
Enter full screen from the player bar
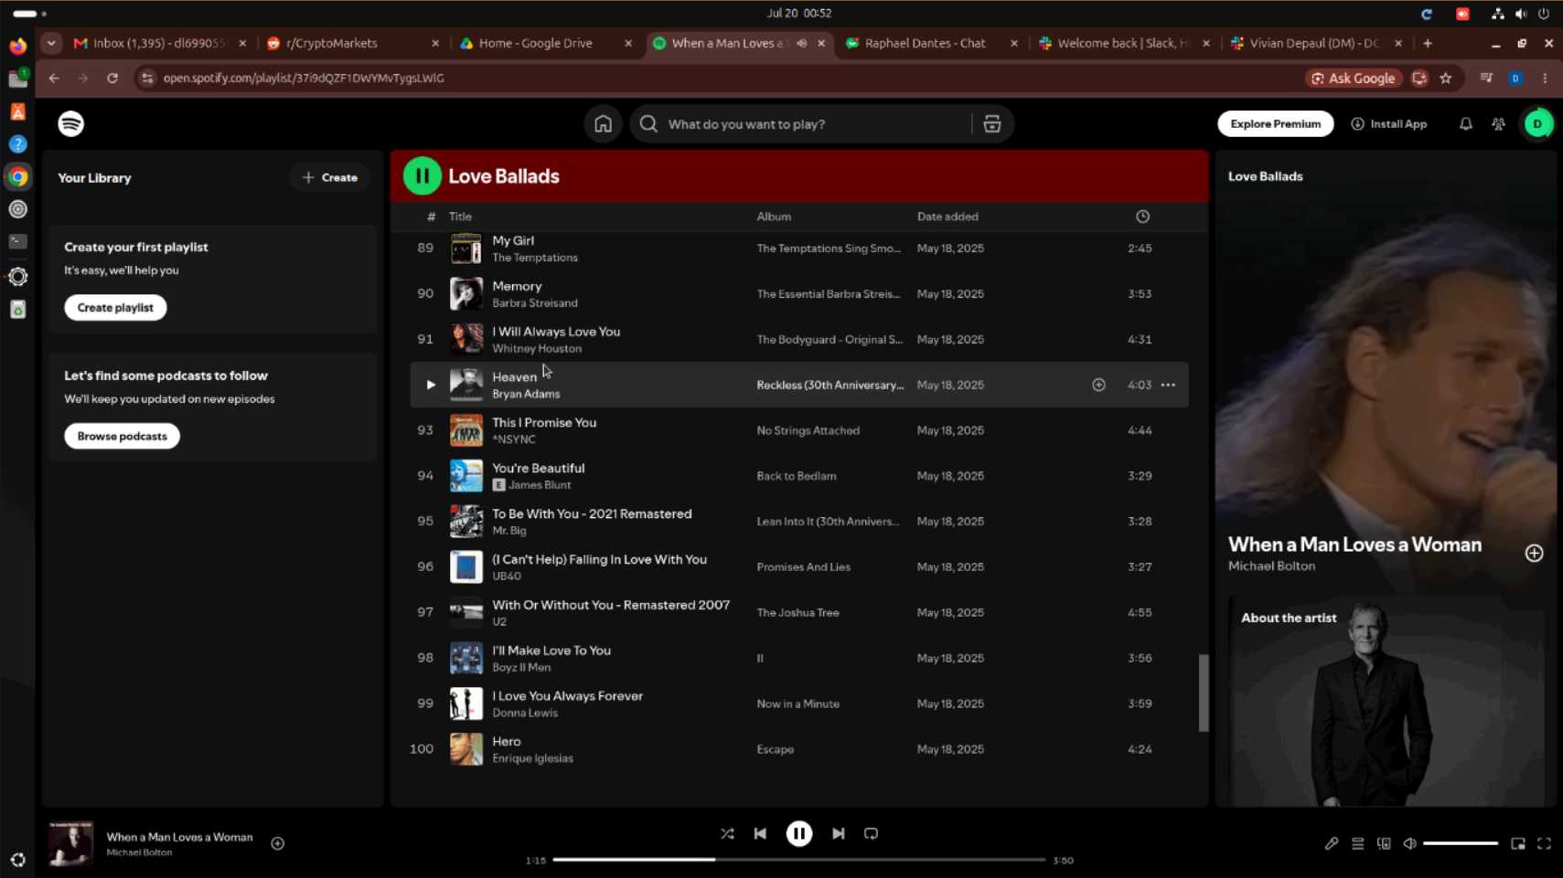(1545, 843)
